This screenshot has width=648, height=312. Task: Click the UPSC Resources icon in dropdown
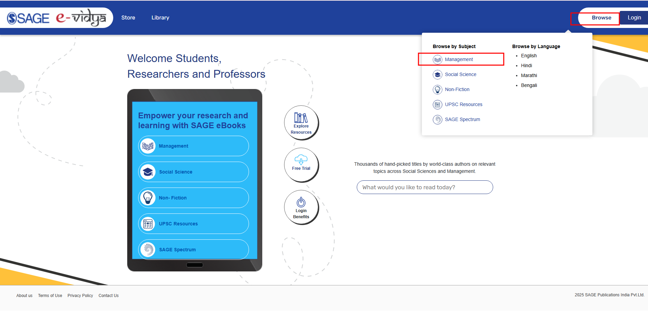pos(437,104)
